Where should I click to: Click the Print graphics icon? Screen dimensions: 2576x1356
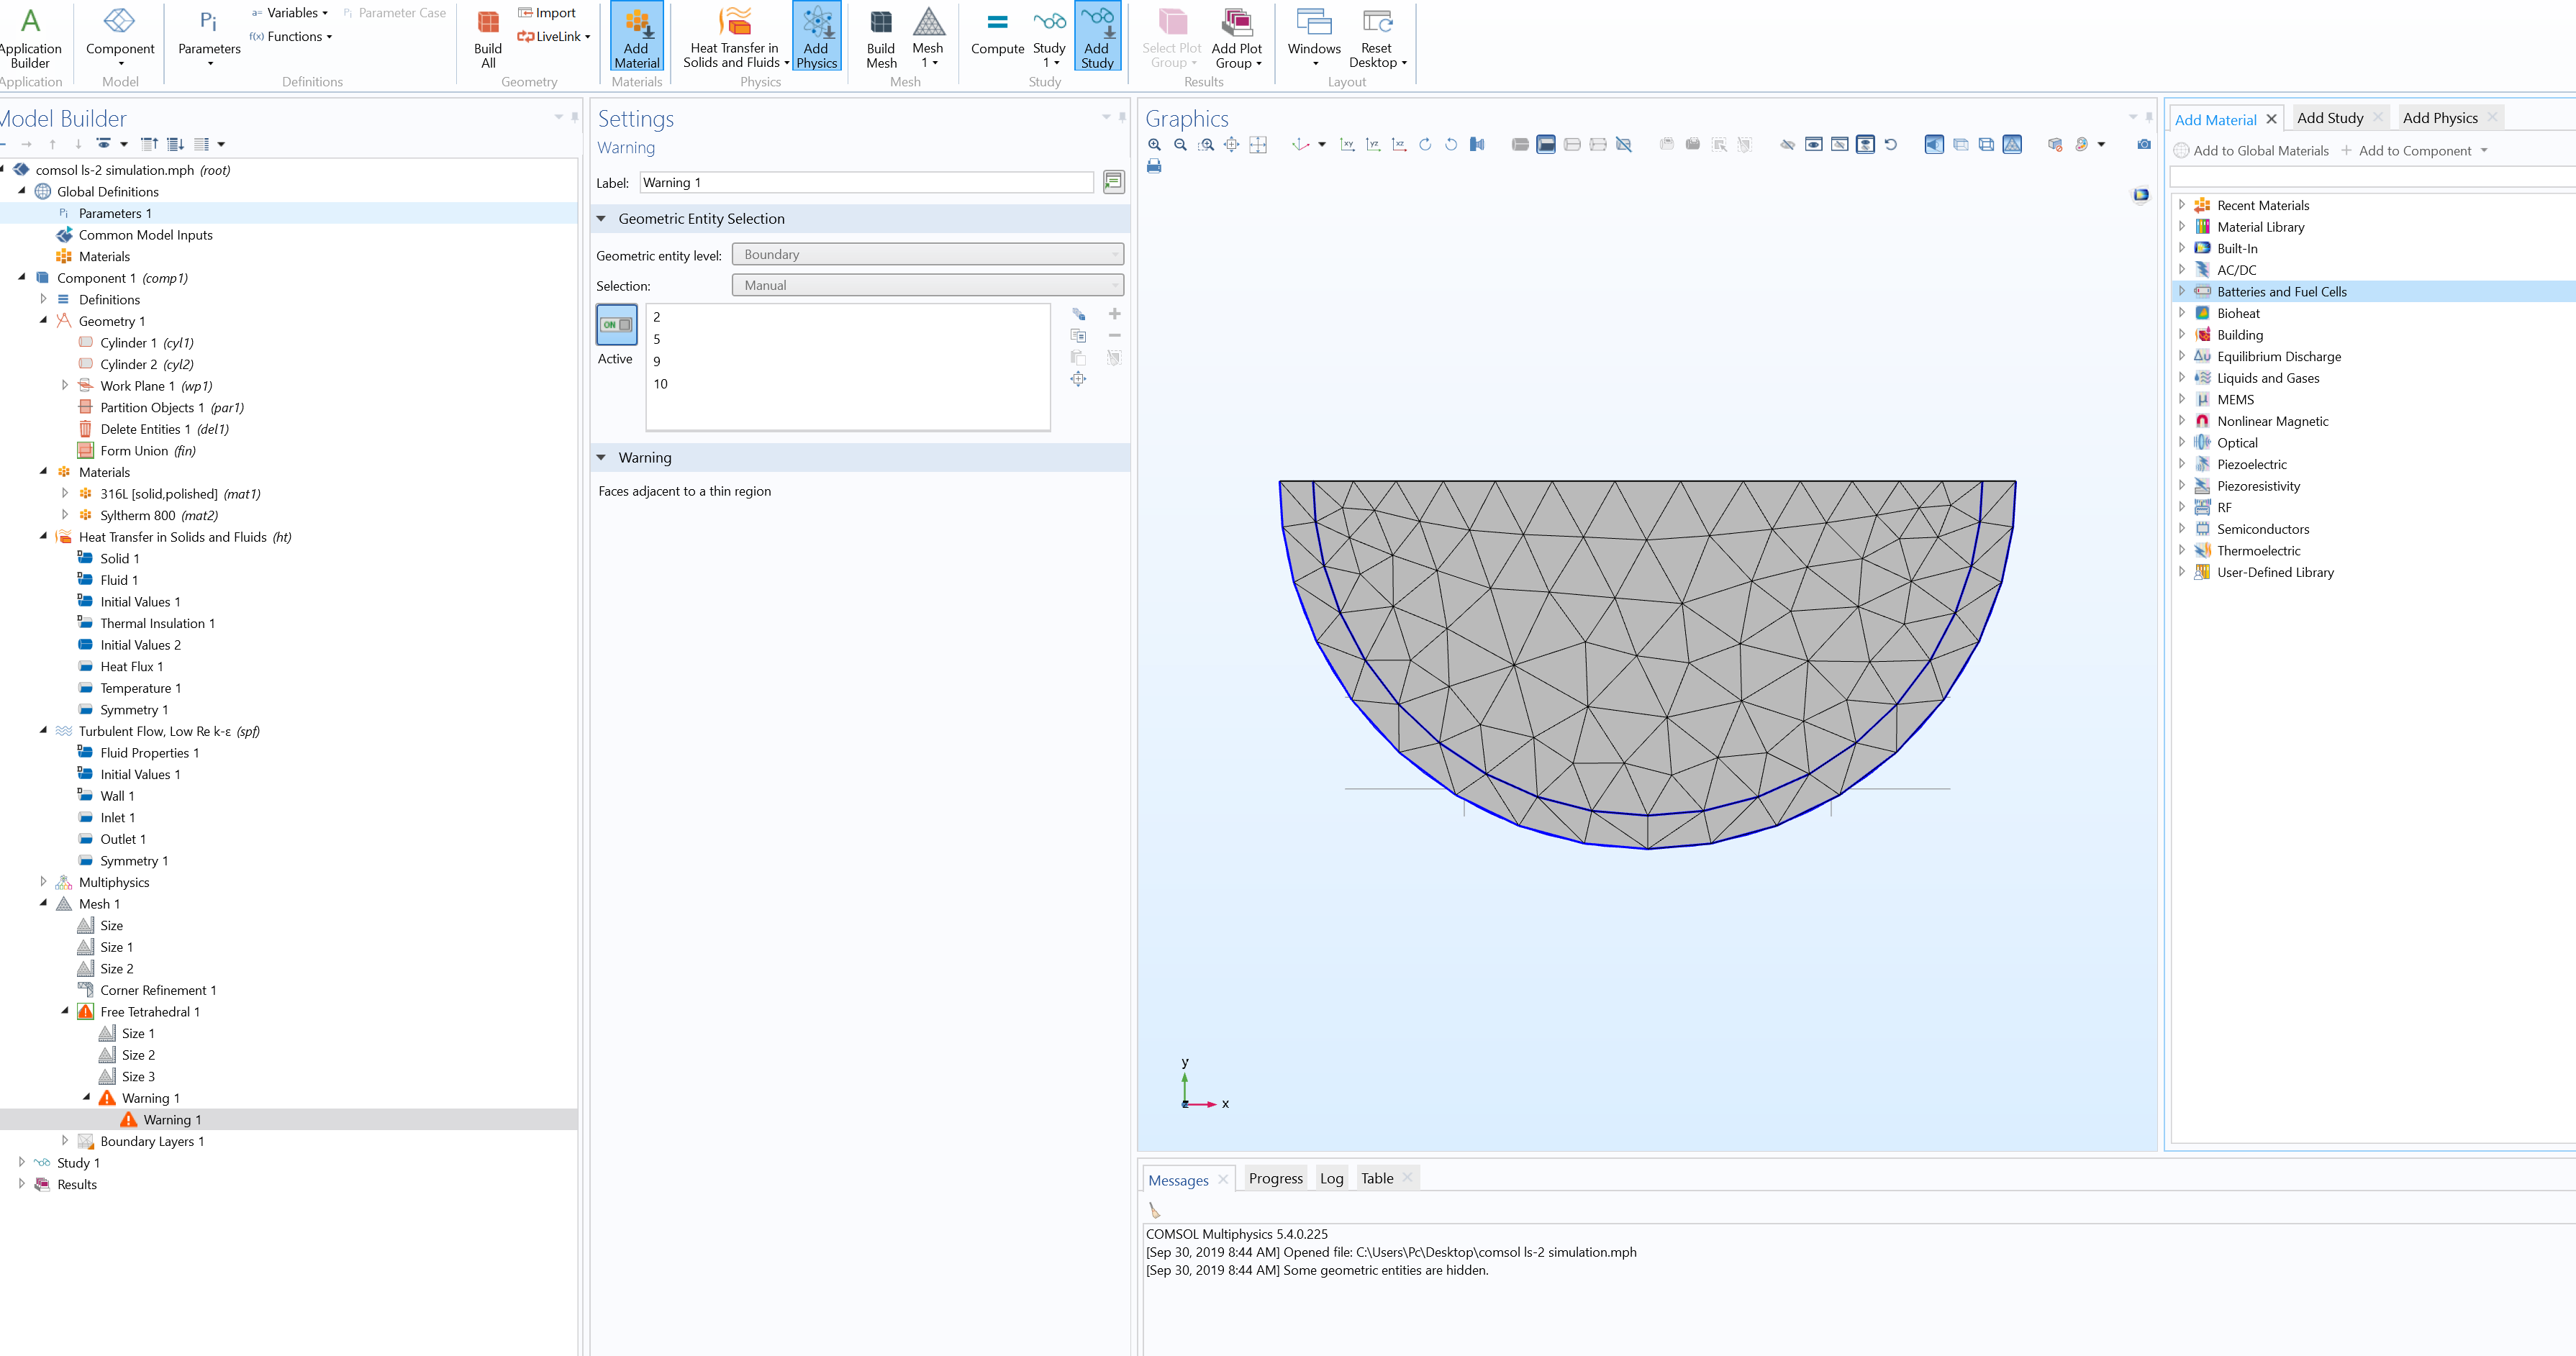point(1154,167)
